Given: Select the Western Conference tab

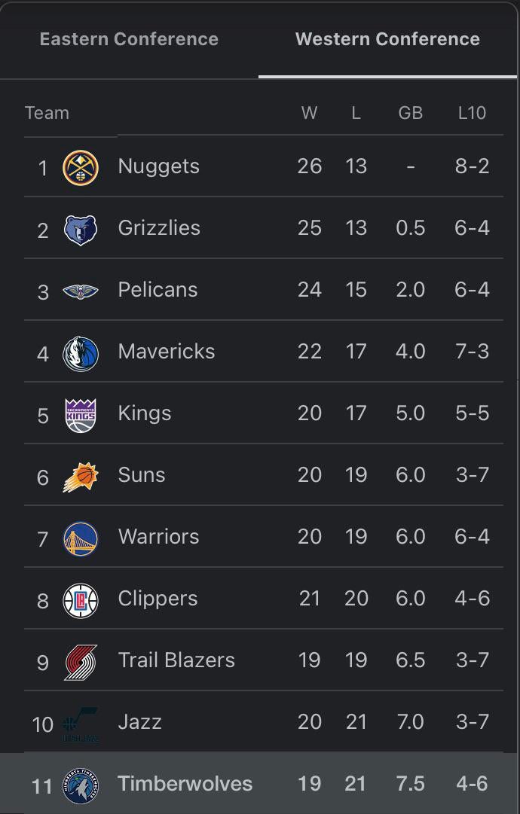Looking at the screenshot, I should click(x=387, y=39).
